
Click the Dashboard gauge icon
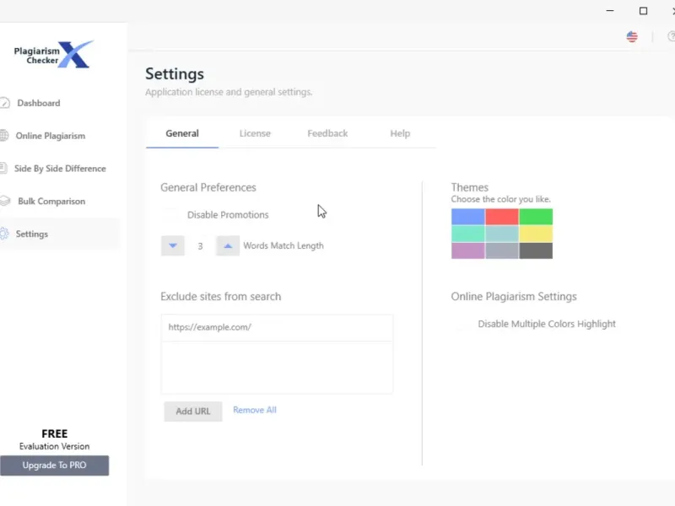(x=5, y=103)
